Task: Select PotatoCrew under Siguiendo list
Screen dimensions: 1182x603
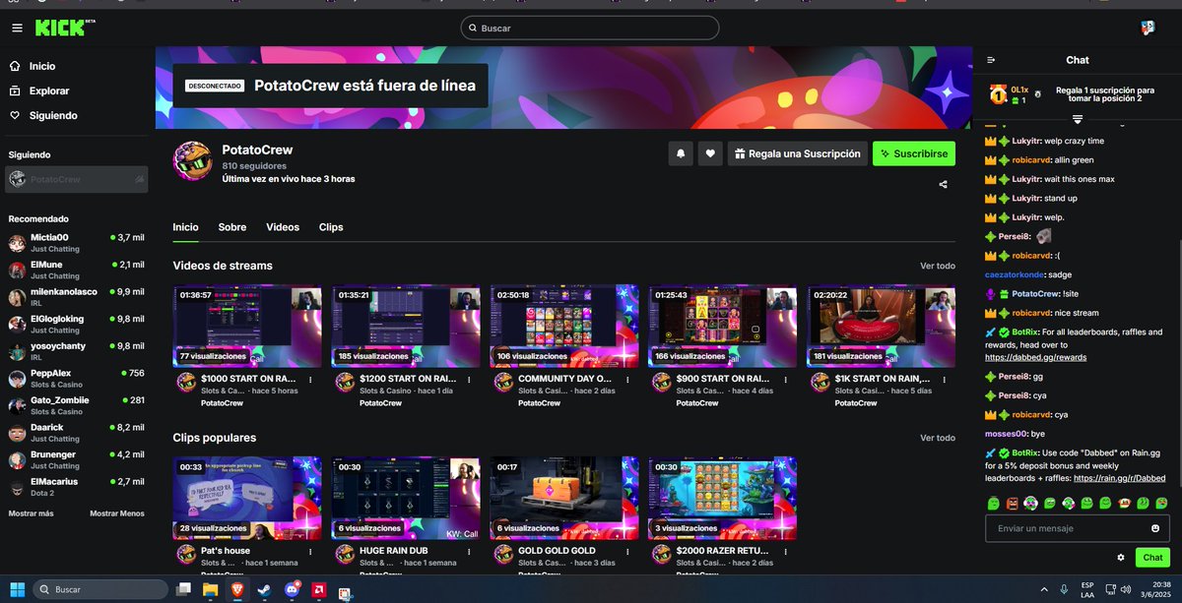Action: pyautogui.click(x=76, y=179)
